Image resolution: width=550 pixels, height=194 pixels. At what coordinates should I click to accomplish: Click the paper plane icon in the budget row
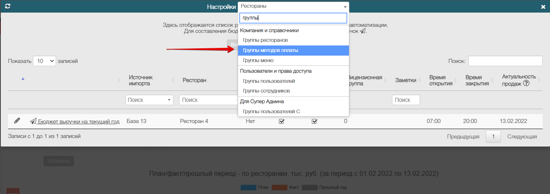pos(33,121)
